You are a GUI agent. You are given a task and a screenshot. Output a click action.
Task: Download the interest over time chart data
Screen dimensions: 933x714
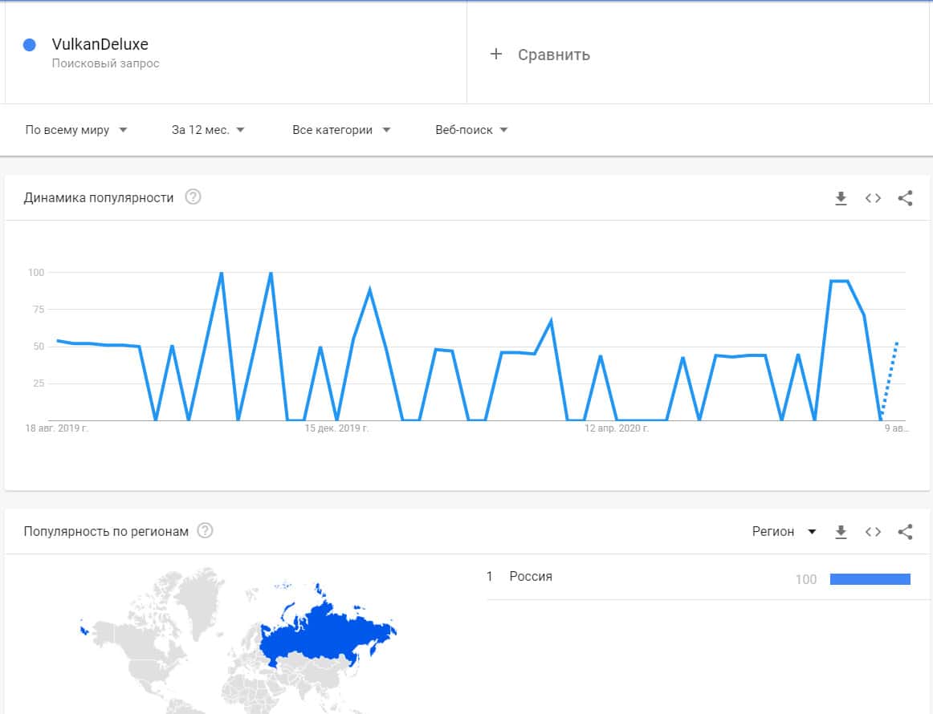coord(841,198)
